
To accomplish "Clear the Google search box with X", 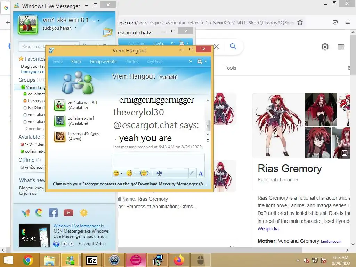I will click(216, 47).
